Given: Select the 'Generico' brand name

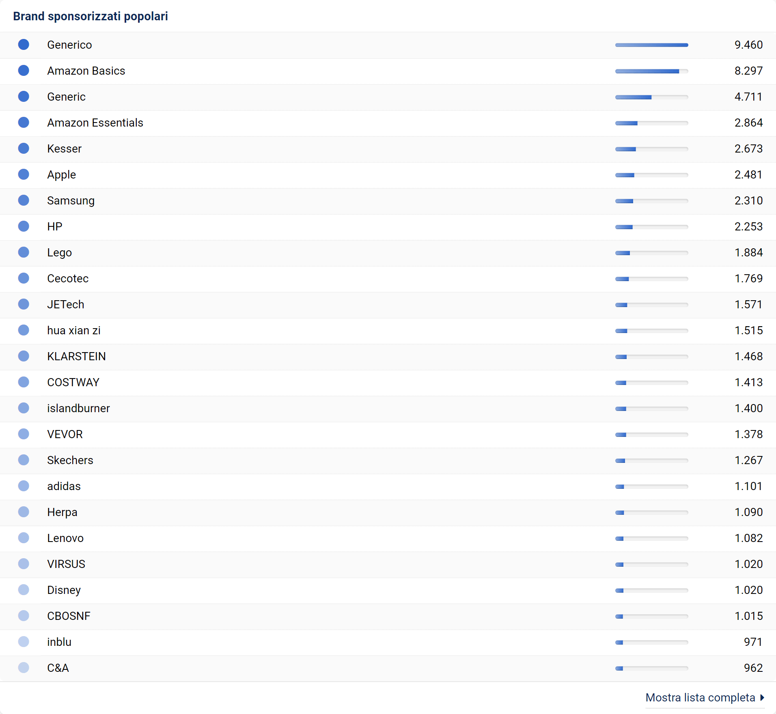Looking at the screenshot, I should 69,45.
